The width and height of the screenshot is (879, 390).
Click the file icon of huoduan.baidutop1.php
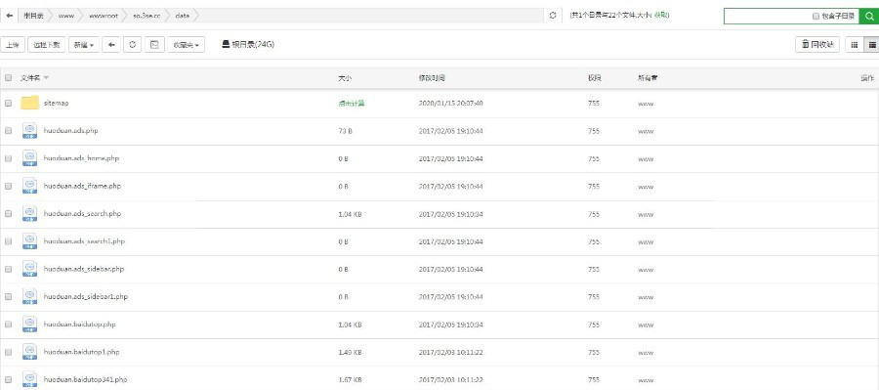point(29,352)
